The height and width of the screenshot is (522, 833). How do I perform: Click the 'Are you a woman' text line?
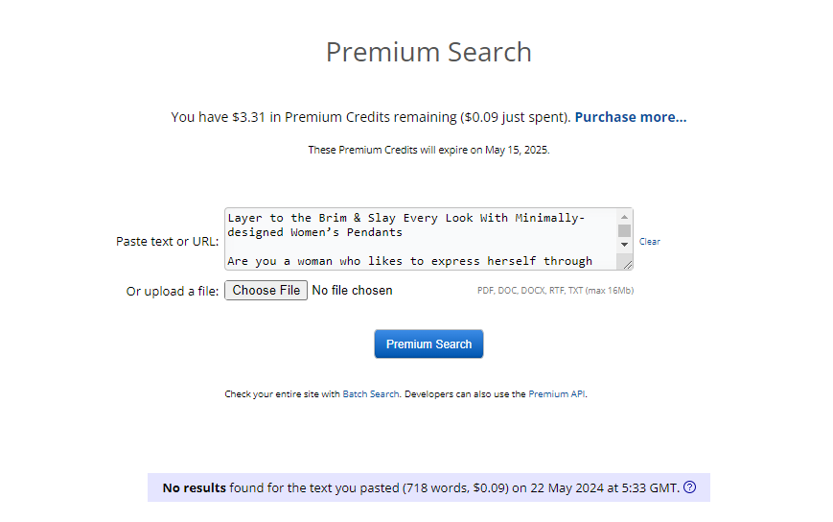pyautogui.click(x=409, y=261)
